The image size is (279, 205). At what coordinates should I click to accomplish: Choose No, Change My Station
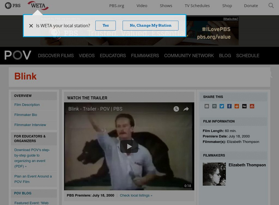[151, 25]
